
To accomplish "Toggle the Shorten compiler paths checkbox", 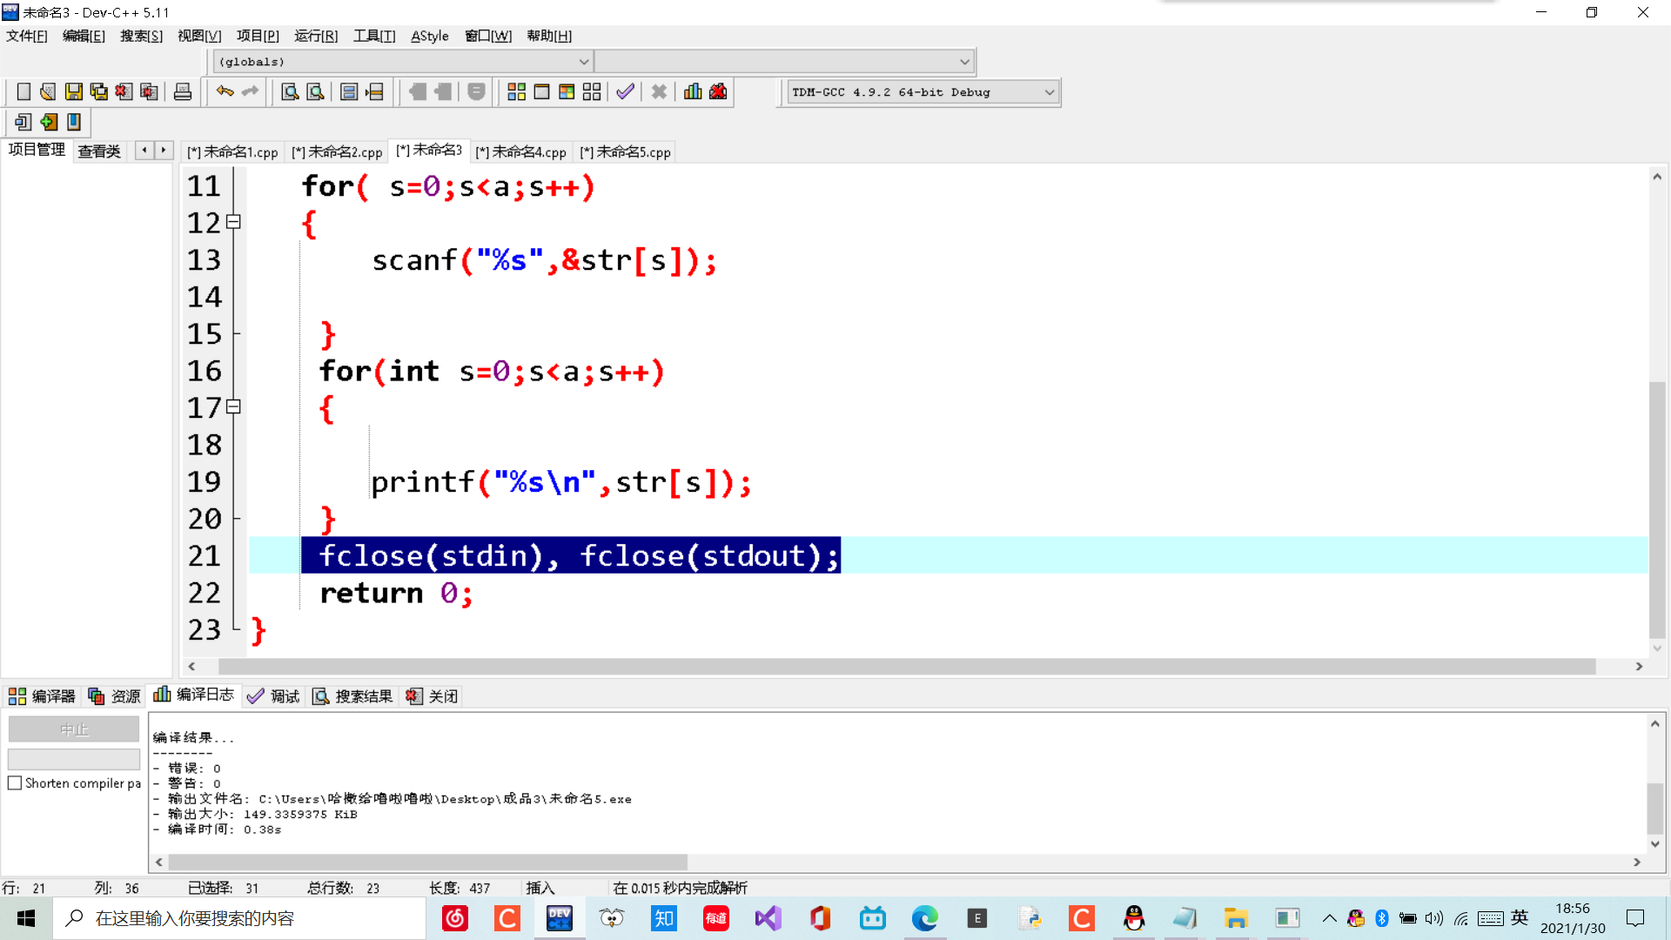I will (15, 783).
